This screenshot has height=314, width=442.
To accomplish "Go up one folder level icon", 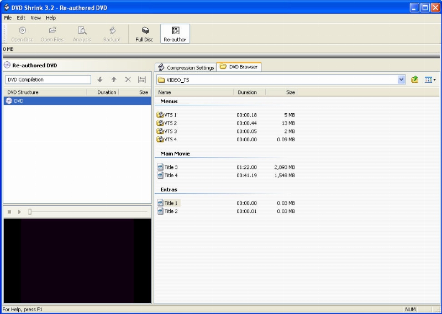I will pos(414,79).
